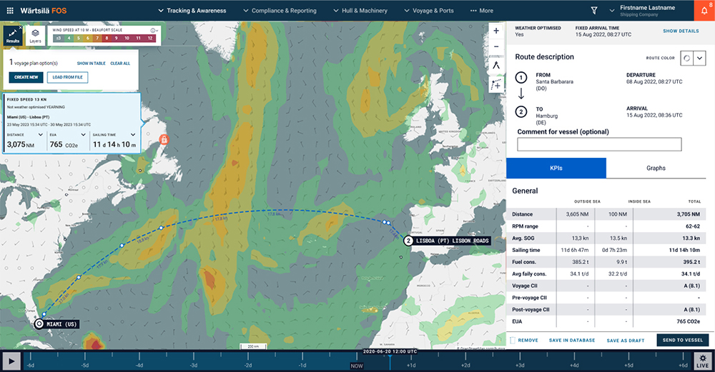Open the Layers panel

click(35, 36)
